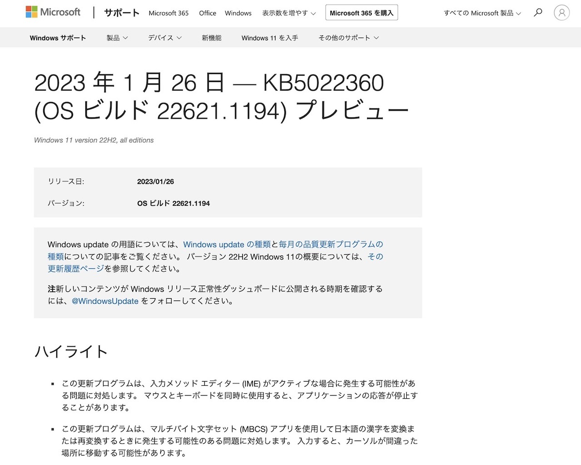
Task: Click OS ビルド 22621.1194 version value
Action: [173, 203]
